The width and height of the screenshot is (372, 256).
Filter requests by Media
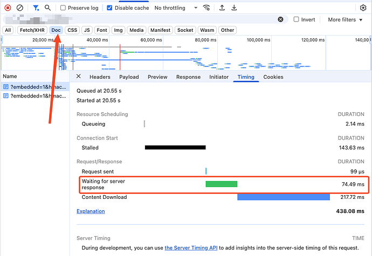136,30
